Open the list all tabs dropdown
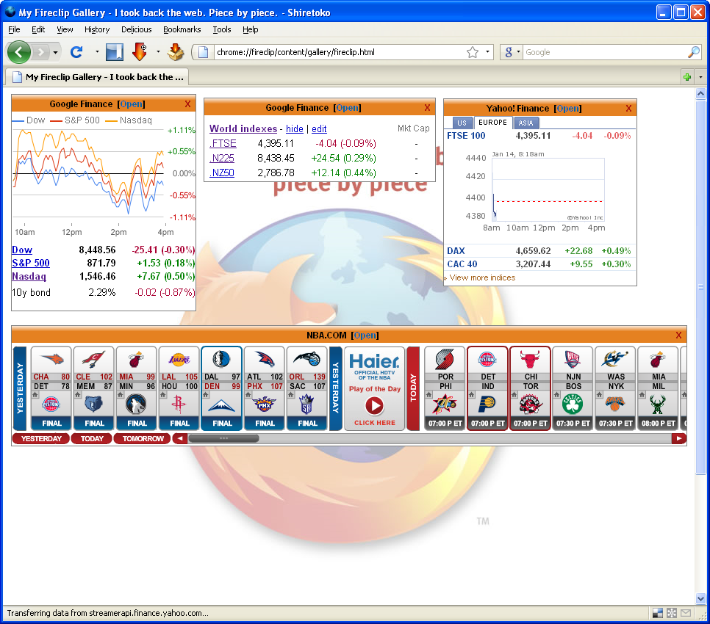710x624 pixels. point(700,77)
